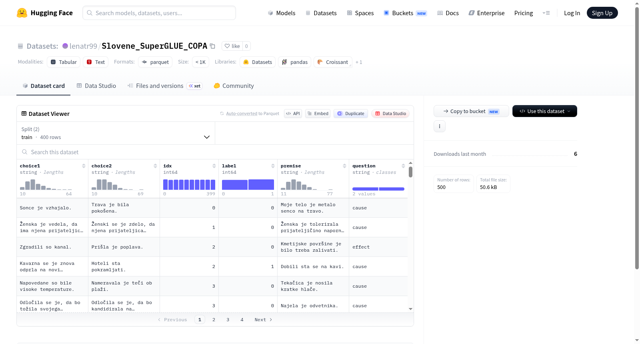Open the more options three-dot menu

click(440, 126)
